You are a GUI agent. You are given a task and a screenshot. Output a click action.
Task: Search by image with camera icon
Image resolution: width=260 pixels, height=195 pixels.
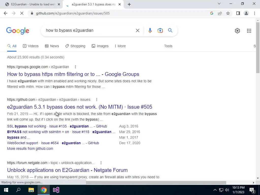pos(160,30)
